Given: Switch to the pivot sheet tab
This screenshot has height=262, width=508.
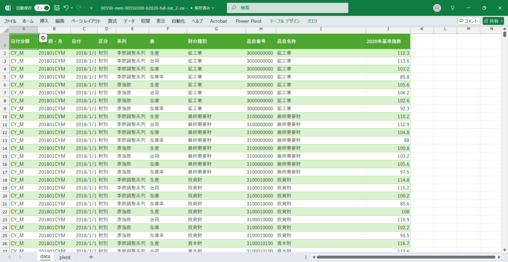Looking at the screenshot, I should coord(65,257).
